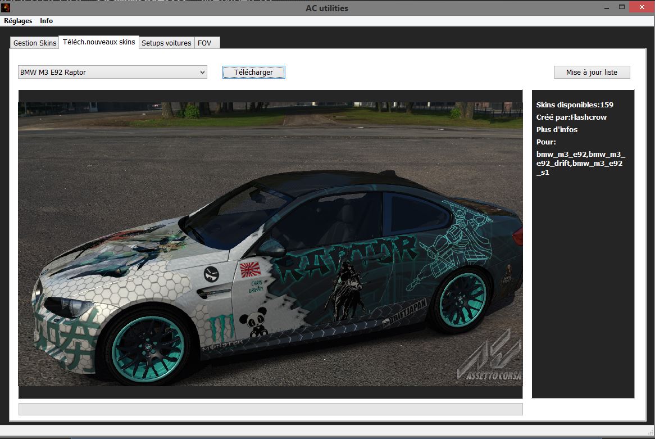655x439 pixels.
Task: Maximize the AC utilities window
Action: point(622,7)
